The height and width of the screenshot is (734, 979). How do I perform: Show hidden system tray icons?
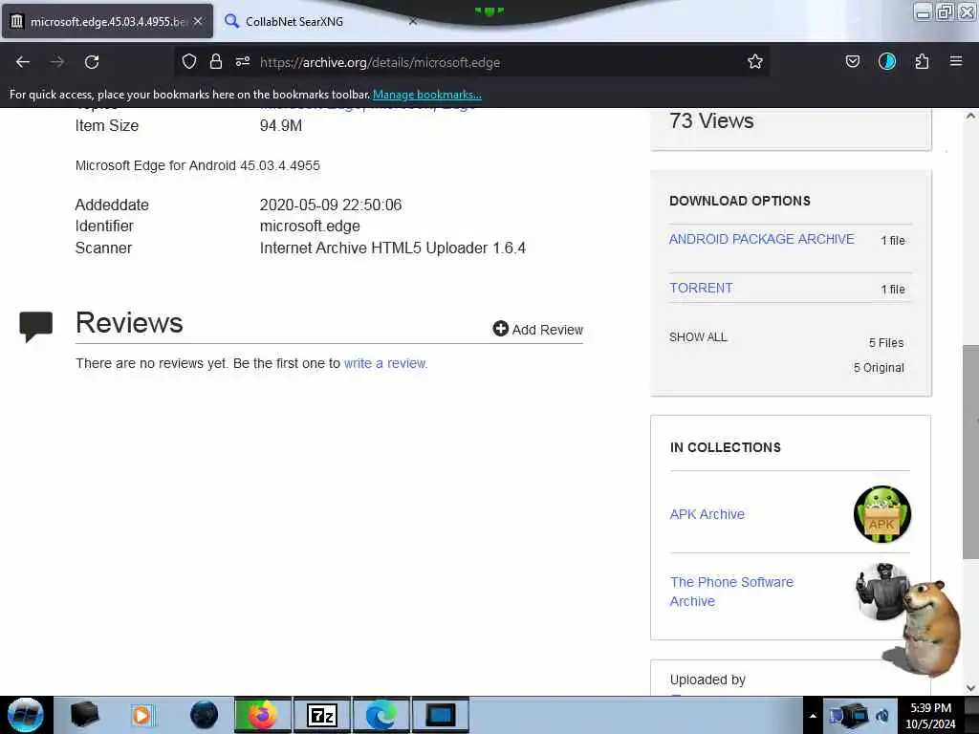click(x=813, y=716)
